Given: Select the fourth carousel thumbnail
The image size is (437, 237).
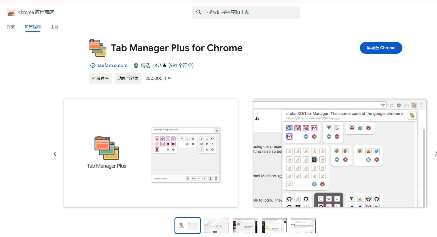Looking at the screenshot, I should click(x=274, y=226).
